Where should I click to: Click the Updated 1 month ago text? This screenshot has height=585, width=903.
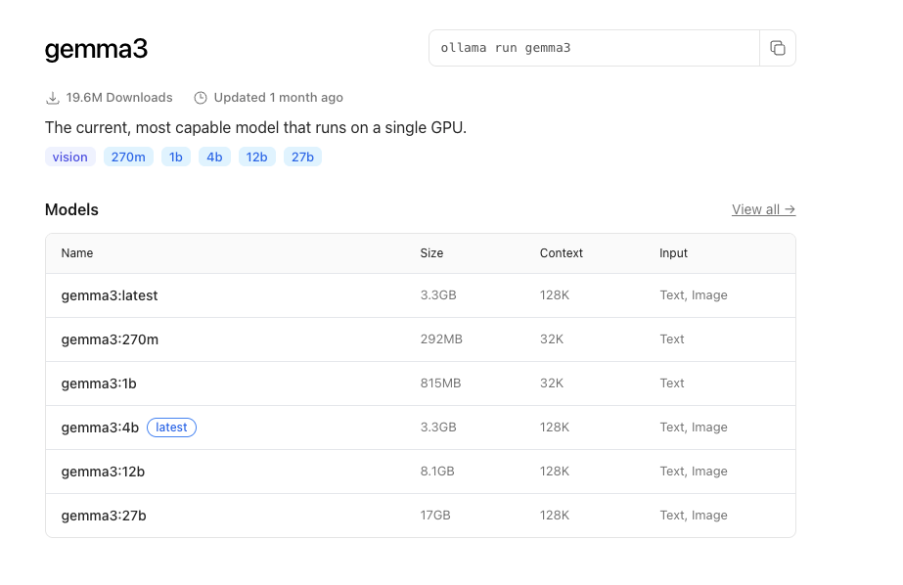pos(278,97)
